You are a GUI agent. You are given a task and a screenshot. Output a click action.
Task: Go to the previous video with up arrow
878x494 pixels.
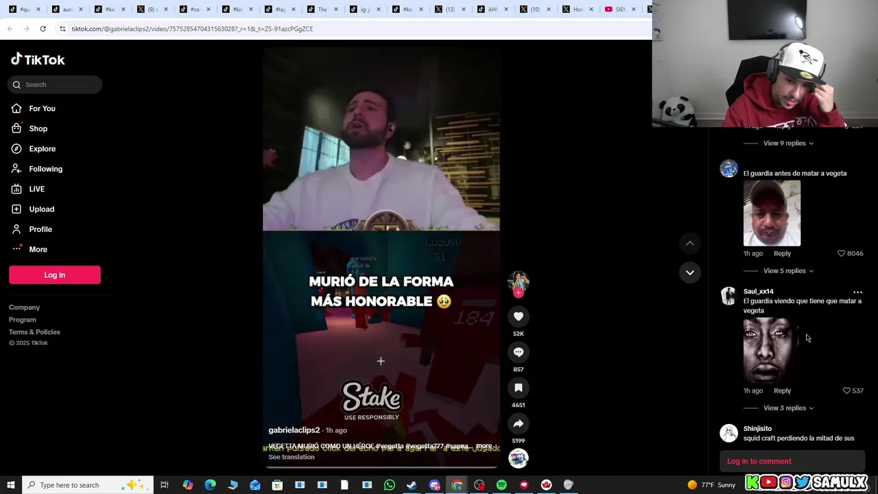690,243
